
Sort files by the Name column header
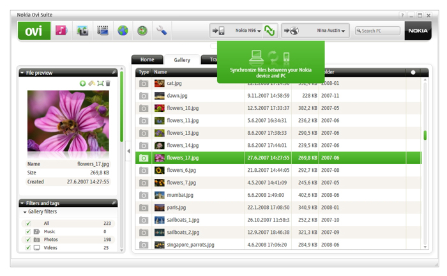tap(160, 72)
